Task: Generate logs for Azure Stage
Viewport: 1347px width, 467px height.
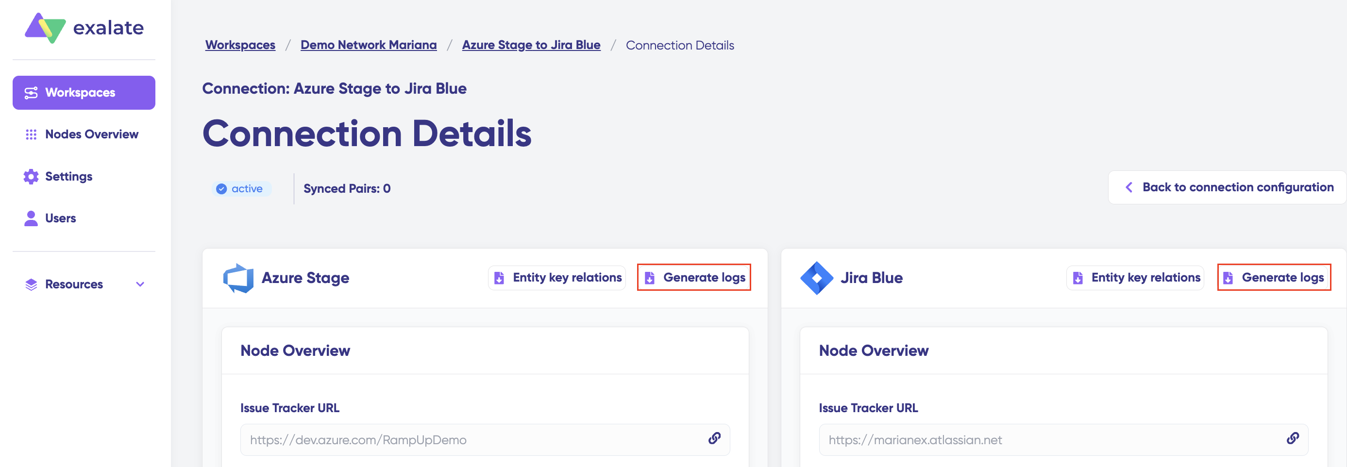Action: 694,277
